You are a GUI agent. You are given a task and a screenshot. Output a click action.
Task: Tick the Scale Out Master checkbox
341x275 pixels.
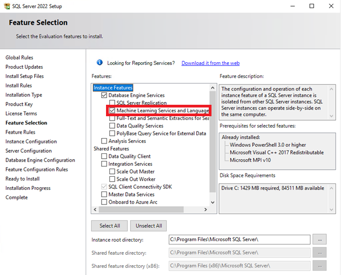tap(112, 171)
